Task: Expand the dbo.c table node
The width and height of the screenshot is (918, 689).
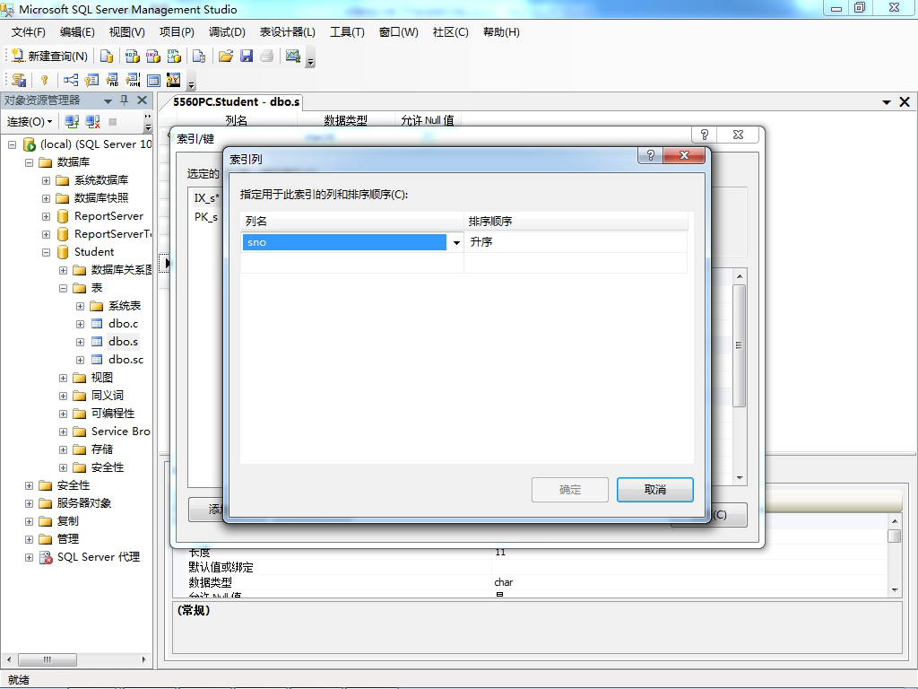Action: click(80, 324)
